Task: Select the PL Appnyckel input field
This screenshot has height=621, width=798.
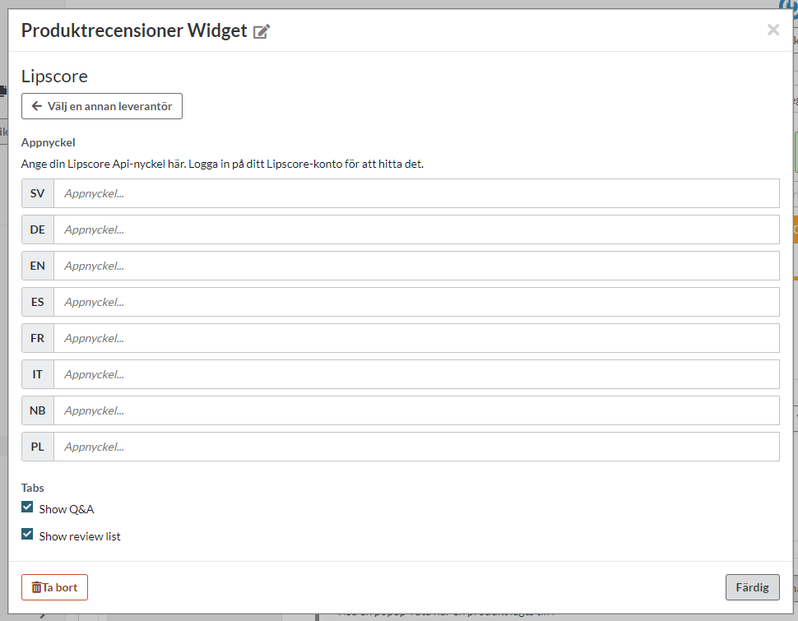Action: tap(416, 447)
